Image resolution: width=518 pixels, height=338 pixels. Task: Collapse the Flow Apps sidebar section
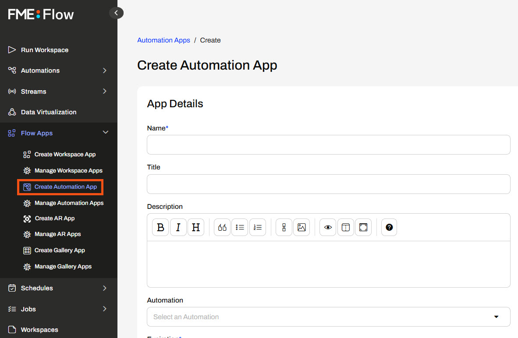click(105, 133)
